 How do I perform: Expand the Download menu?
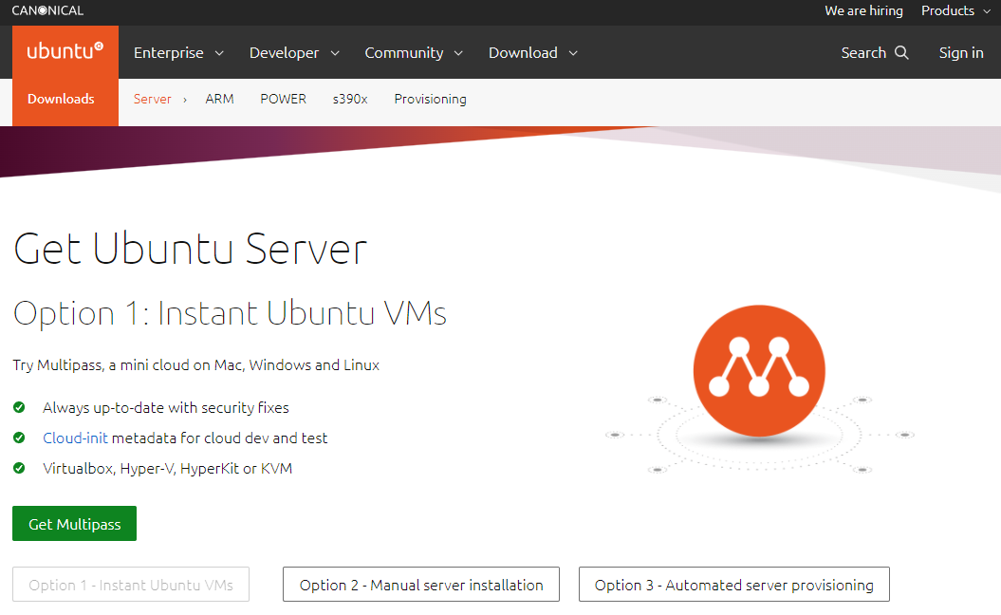tap(533, 52)
